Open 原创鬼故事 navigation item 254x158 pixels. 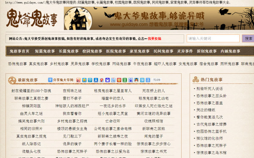pos(207,51)
